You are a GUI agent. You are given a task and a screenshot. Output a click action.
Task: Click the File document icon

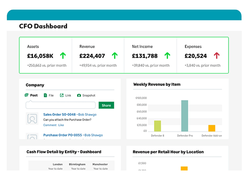44,95
